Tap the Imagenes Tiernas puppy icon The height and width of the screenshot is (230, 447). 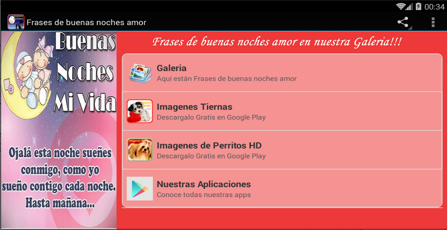point(140,112)
